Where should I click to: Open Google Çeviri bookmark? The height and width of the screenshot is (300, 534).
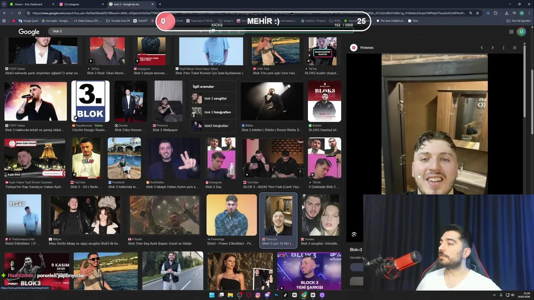[28, 20]
